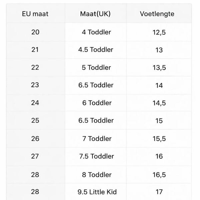The height and width of the screenshot is (200, 200).
Task: Click the EU maat column header
Action: pos(35,14)
